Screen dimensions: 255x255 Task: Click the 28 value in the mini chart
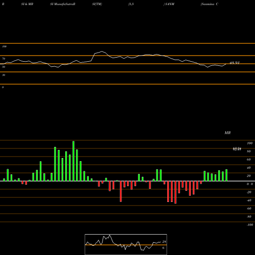coord(164,242)
